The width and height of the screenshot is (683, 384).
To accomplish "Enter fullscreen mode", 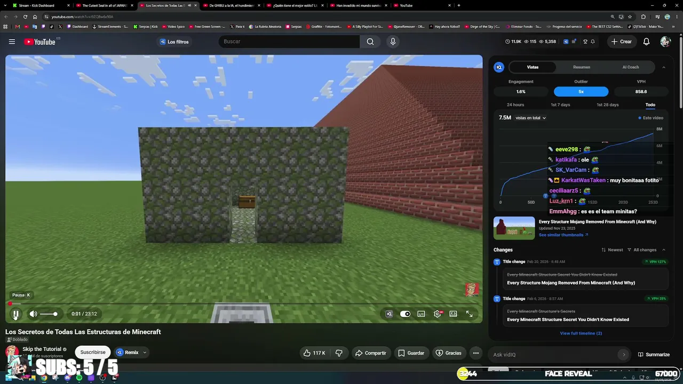I will coord(469,314).
